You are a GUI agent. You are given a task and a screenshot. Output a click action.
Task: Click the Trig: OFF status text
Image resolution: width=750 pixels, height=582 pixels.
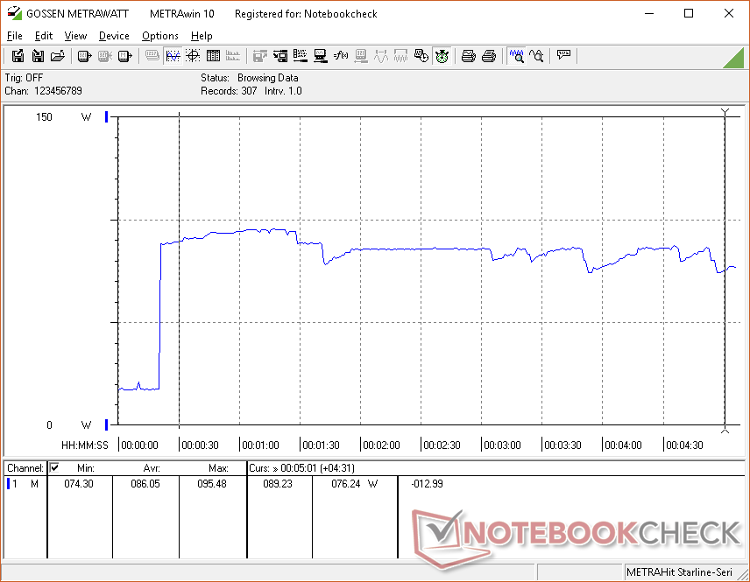[24, 78]
